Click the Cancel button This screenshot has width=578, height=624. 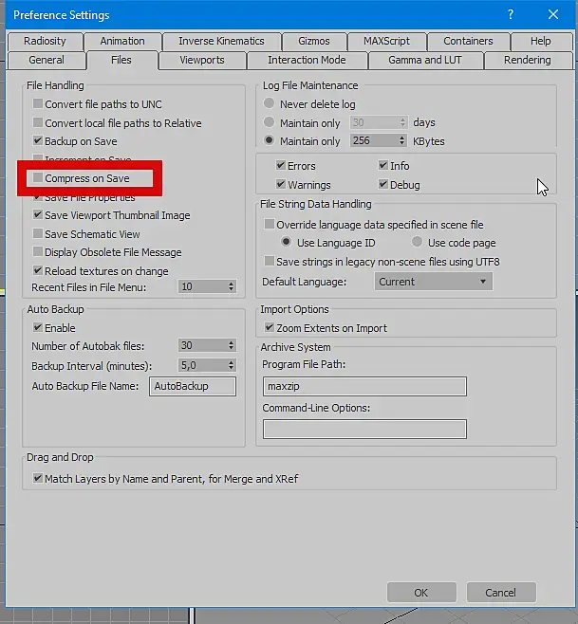pyautogui.click(x=501, y=593)
